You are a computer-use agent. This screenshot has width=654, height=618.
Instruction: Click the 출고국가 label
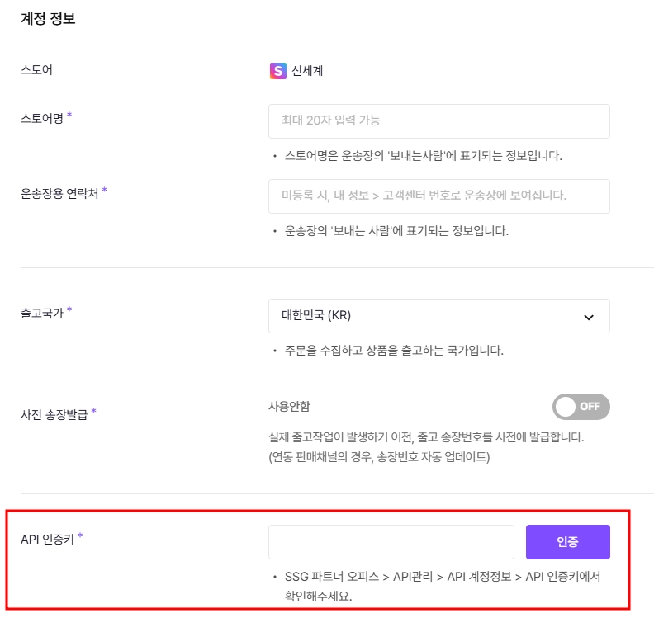42,313
